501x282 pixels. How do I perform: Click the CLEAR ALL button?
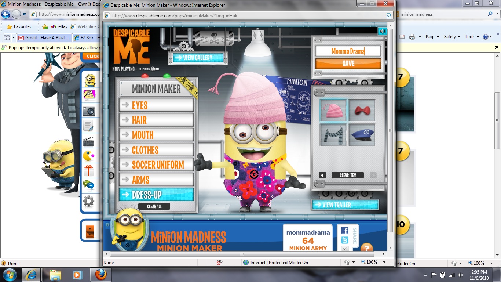coord(154,206)
